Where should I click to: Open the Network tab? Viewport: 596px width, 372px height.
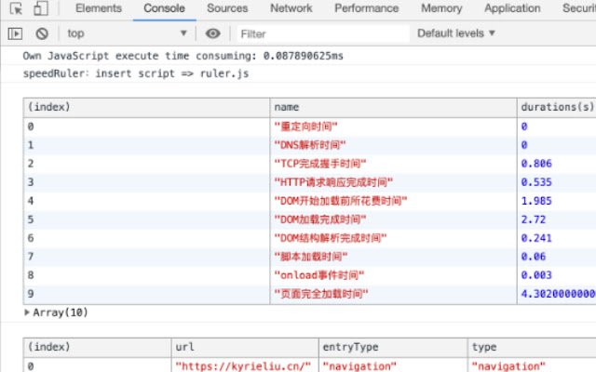click(x=291, y=8)
